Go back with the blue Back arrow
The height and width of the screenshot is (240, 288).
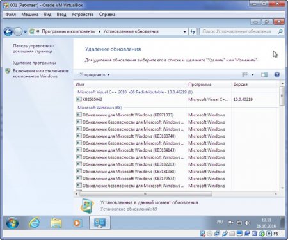coord(8,32)
